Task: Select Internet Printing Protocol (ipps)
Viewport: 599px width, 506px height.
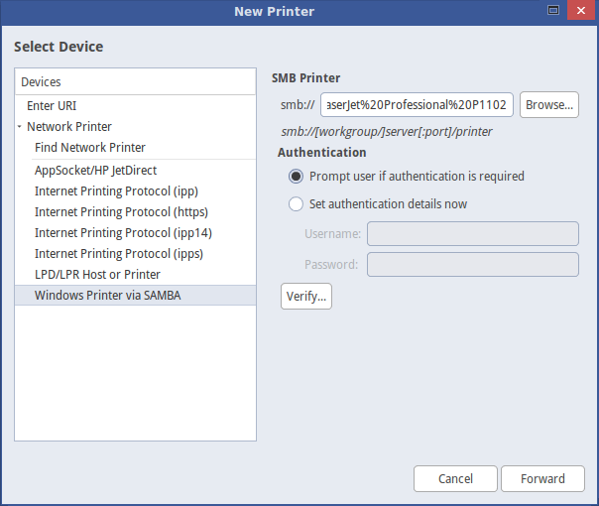Action: [119, 253]
